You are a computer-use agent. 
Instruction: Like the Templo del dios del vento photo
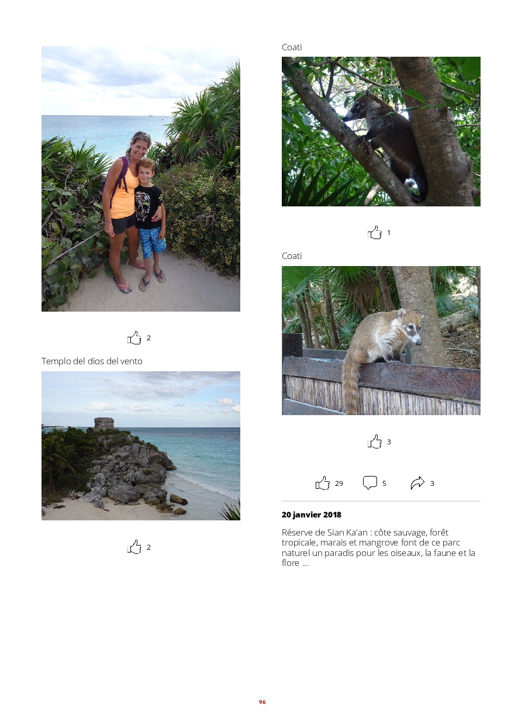click(x=134, y=547)
